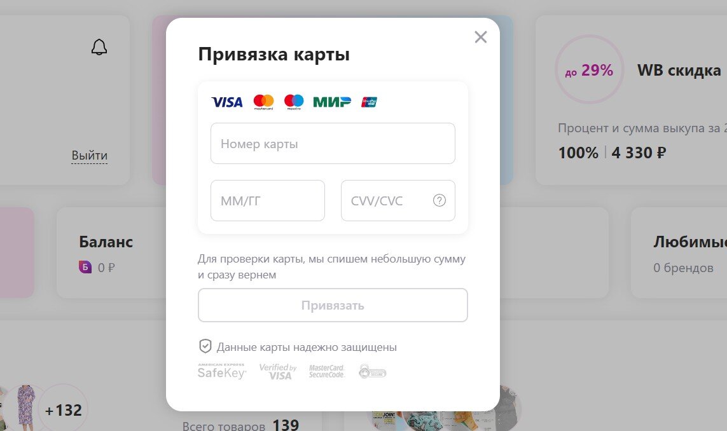Viewport: 727px width, 431px height.
Task: Click the Выйти logout link
Action: 90,156
